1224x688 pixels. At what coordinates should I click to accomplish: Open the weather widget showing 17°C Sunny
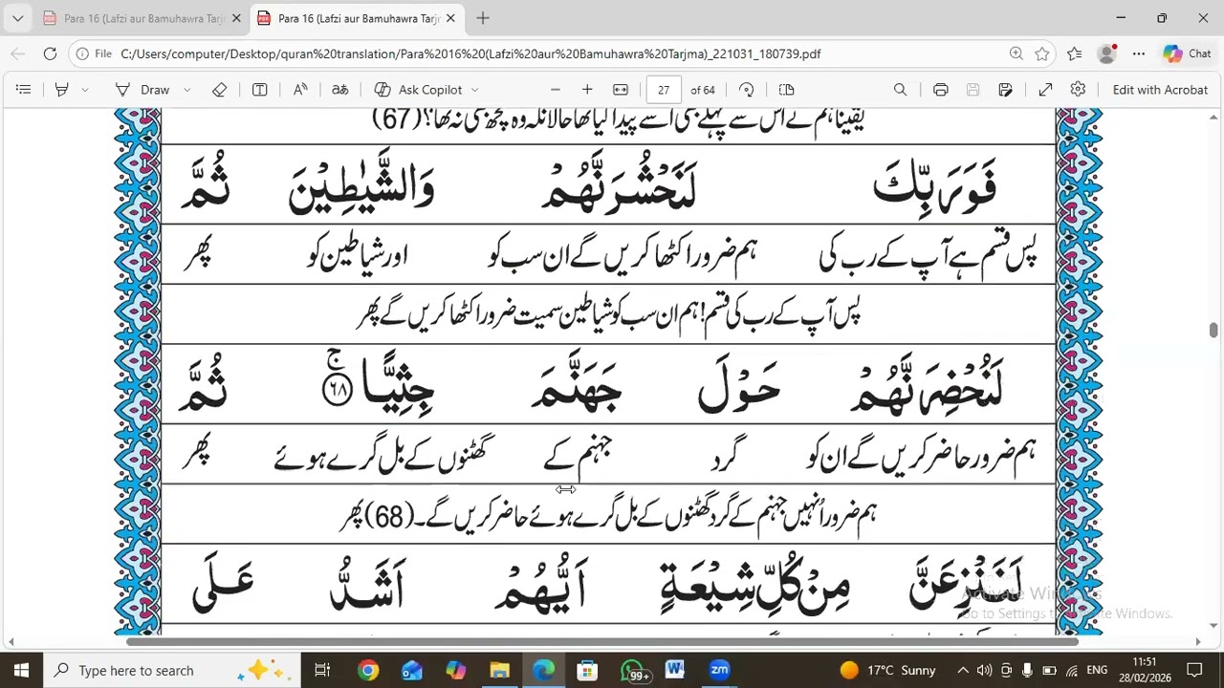(887, 670)
